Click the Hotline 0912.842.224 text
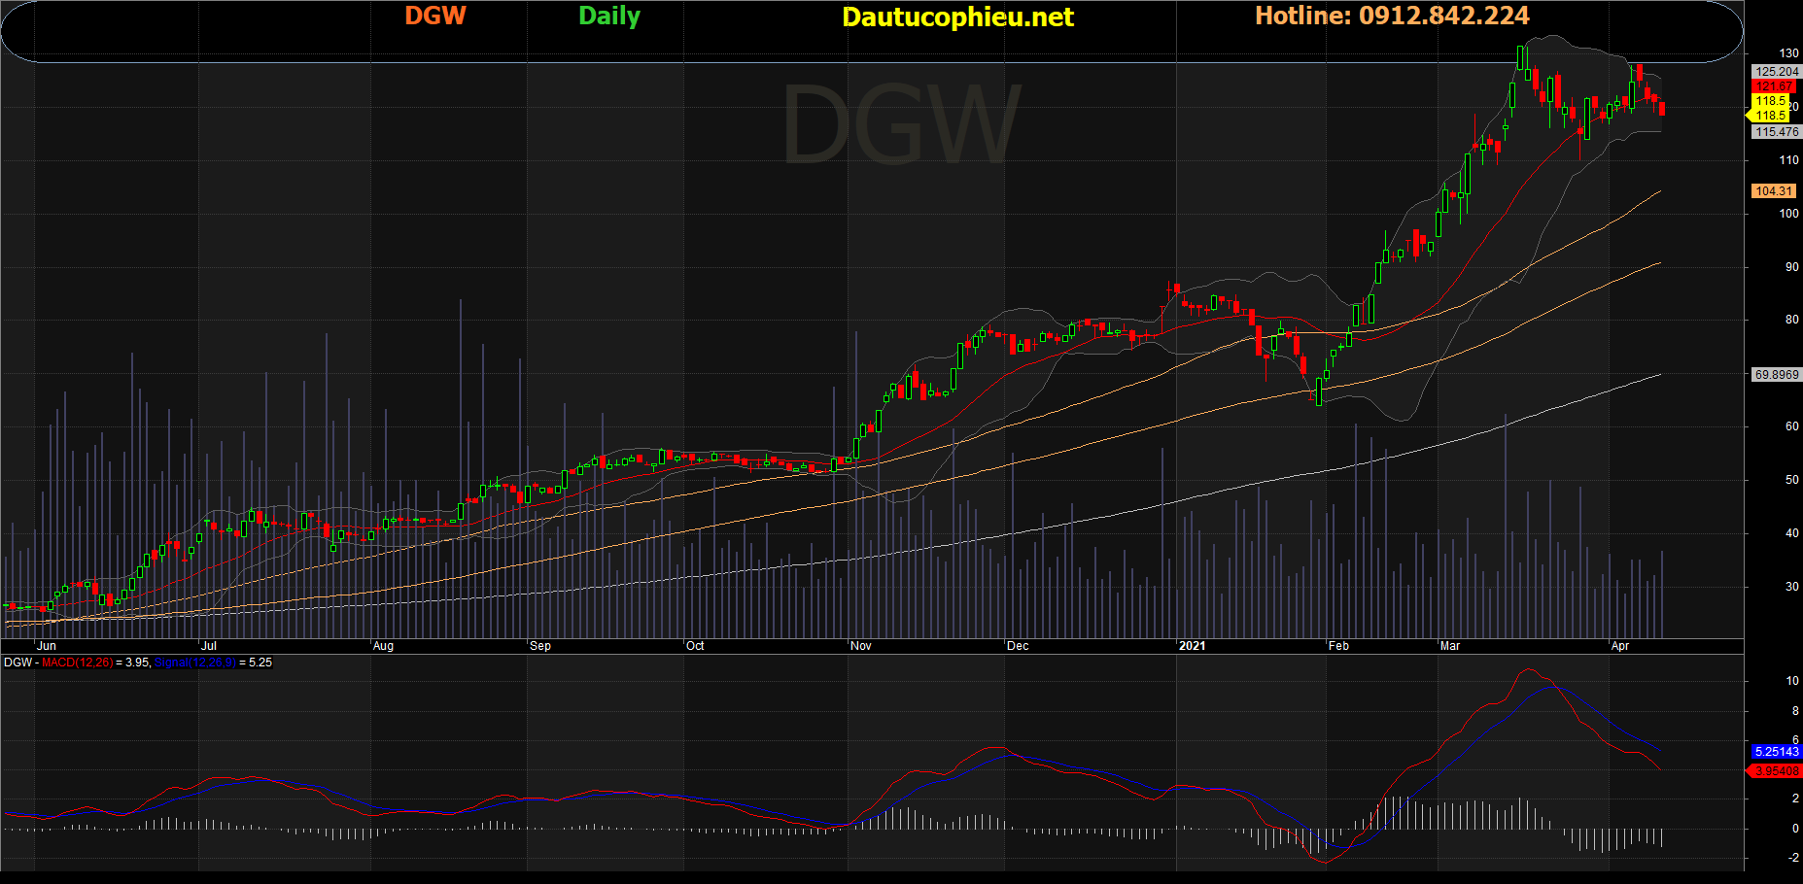Screen dimensions: 1803x884 click(1392, 17)
